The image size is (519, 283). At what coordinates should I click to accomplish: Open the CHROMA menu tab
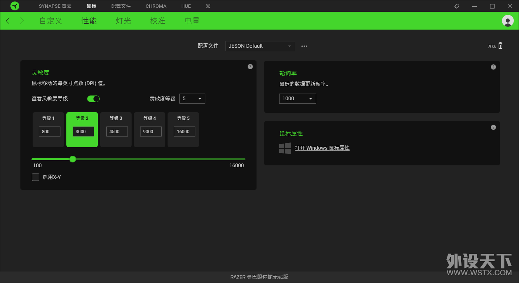click(156, 6)
